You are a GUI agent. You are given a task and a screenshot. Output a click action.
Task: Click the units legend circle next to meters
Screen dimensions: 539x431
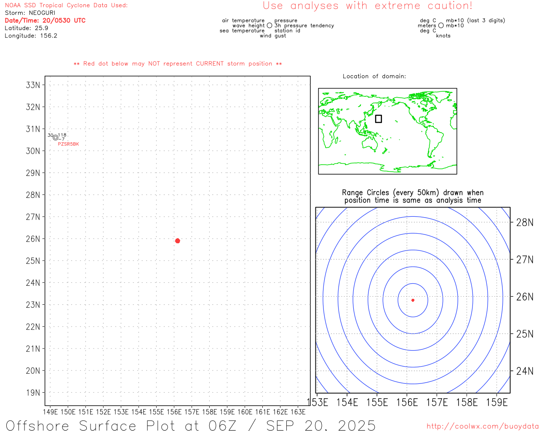[441, 26]
